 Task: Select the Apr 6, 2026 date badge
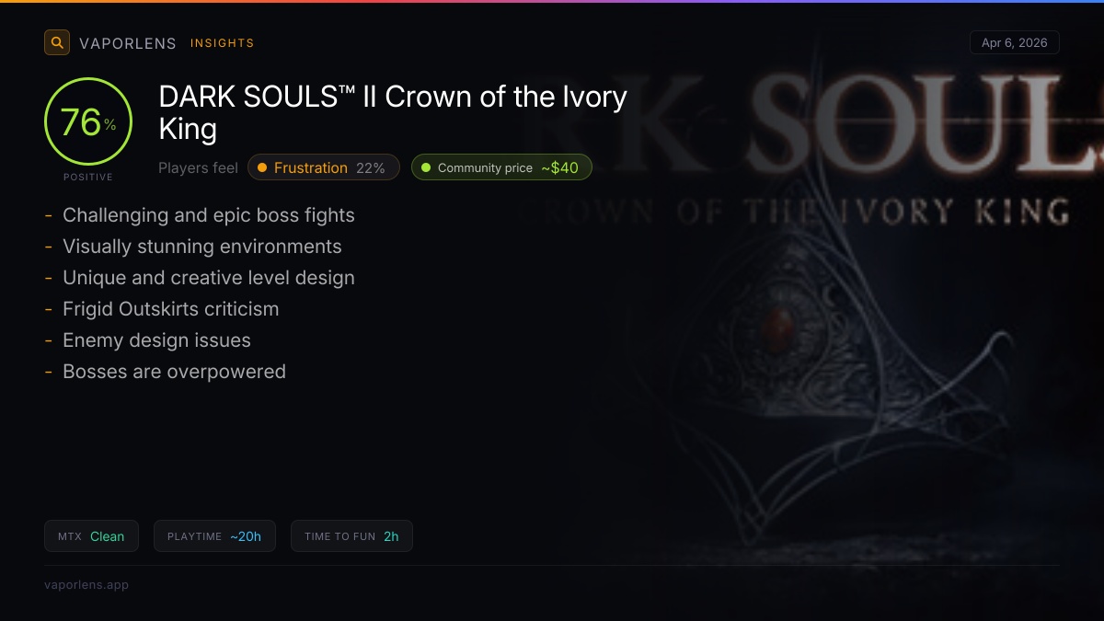point(1014,42)
